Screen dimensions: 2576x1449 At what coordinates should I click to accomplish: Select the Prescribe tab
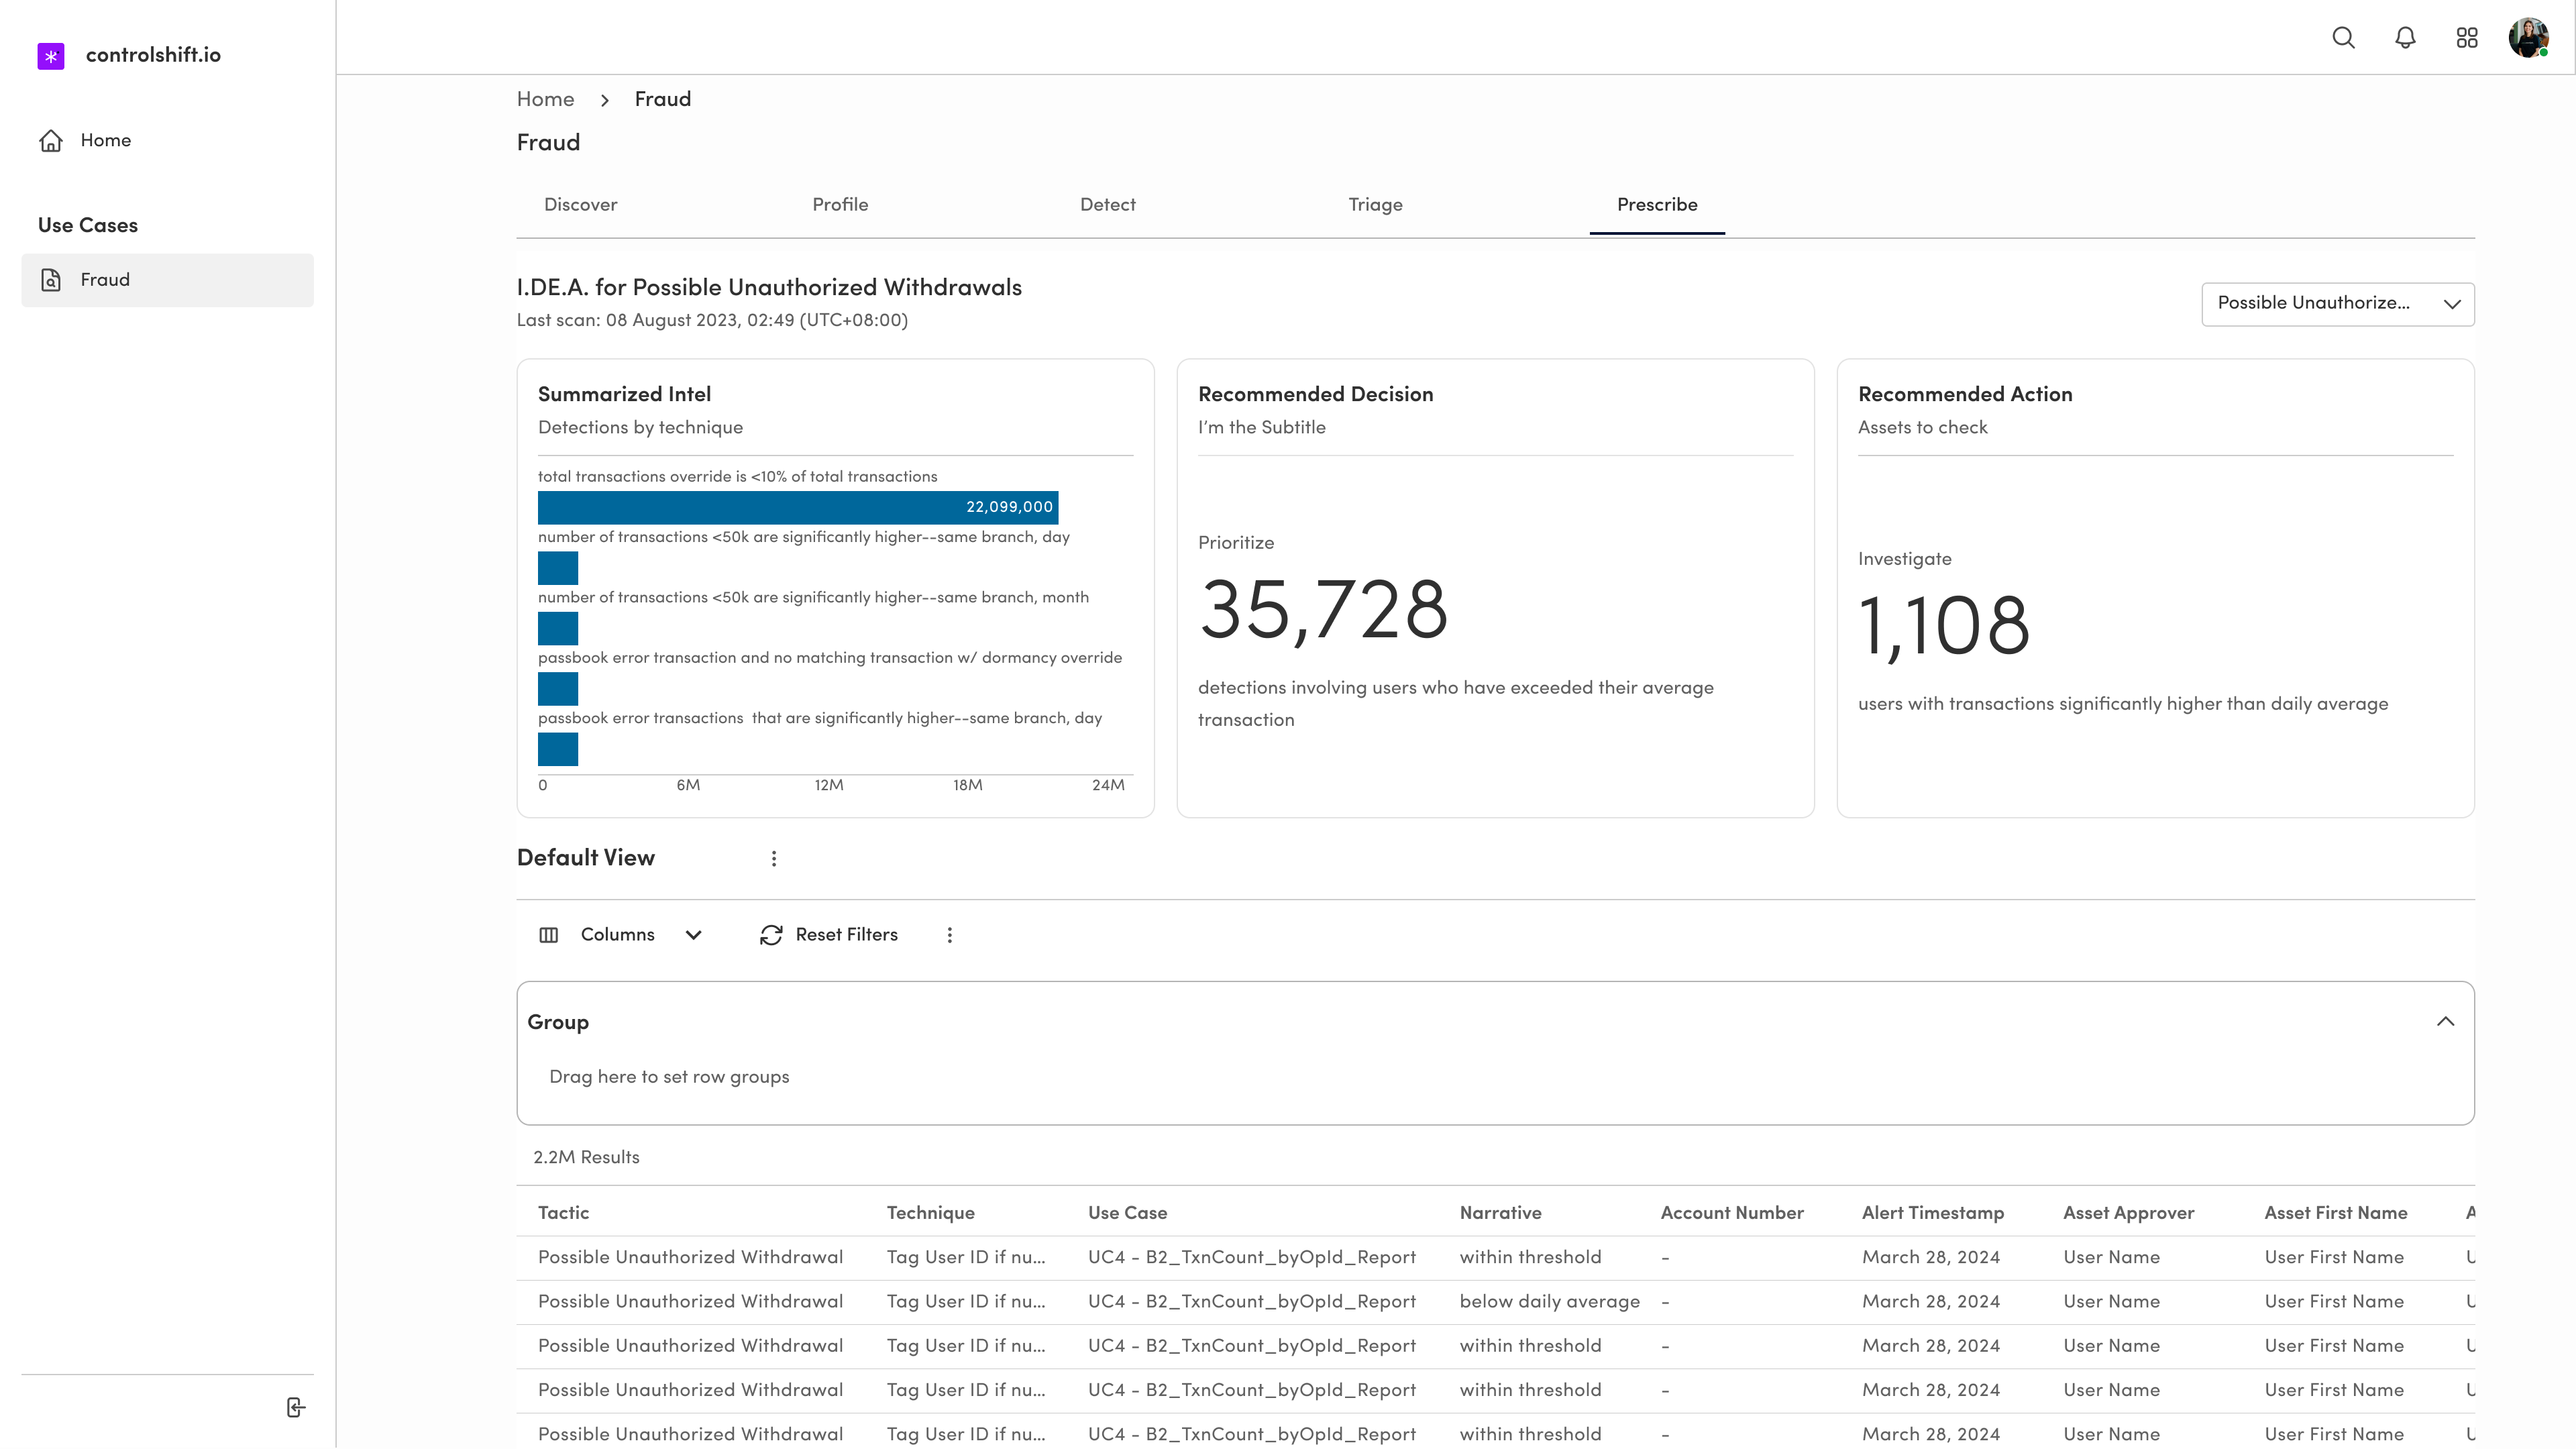(x=1657, y=205)
